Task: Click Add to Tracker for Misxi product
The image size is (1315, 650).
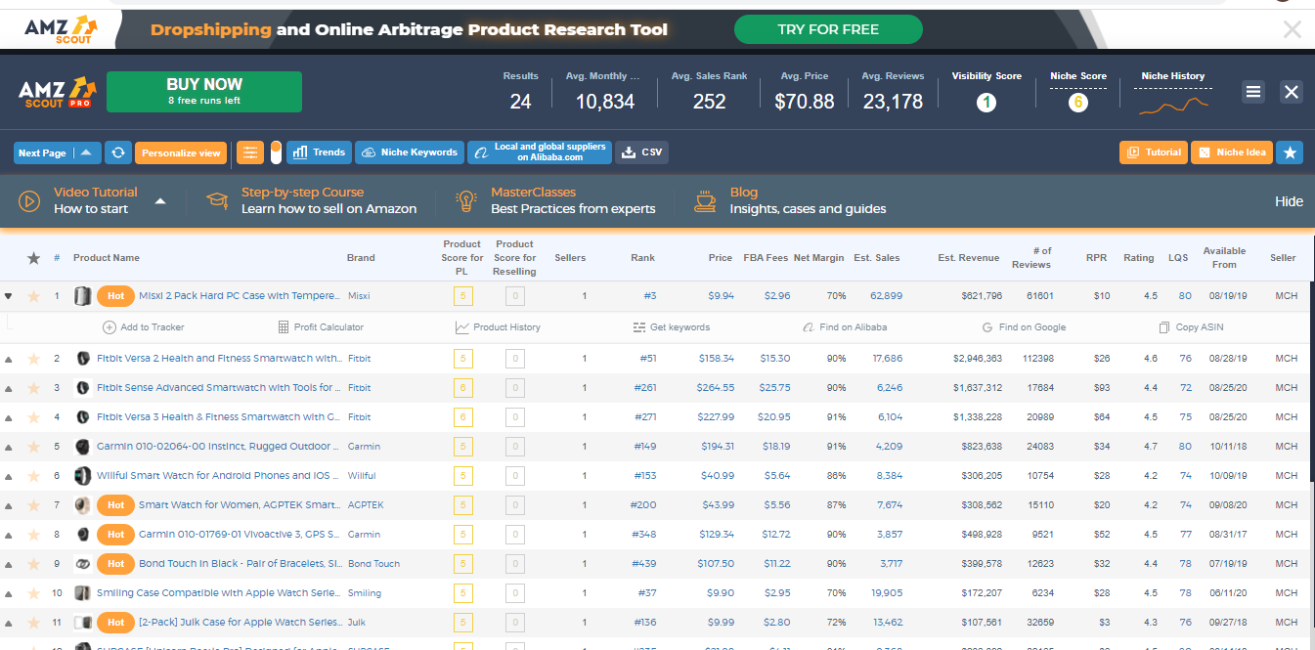Action: coord(143,327)
